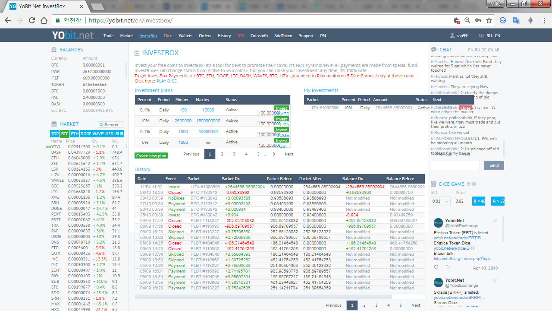This screenshot has width=552, height=311.
Task: Send the chat message
Action: 494,165
